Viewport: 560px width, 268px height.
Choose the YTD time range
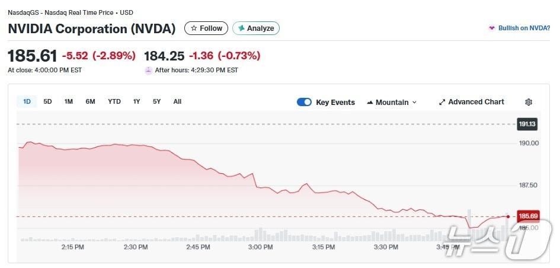[x=114, y=101]
